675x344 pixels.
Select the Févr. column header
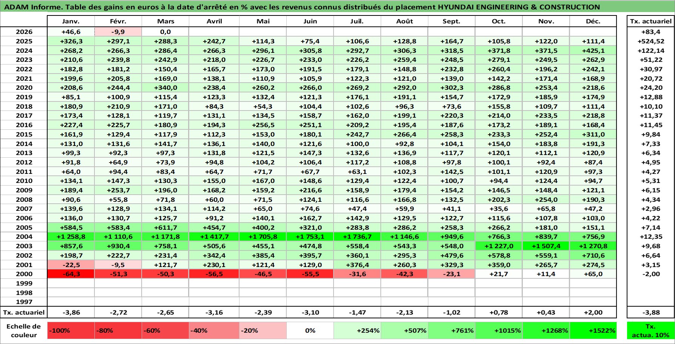coord(118,21)
